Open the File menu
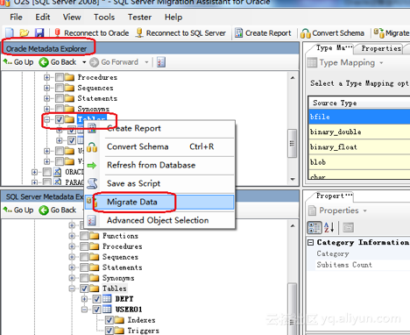Image resolution: width=410 pixels, height=335 pixels. point(16,18)
